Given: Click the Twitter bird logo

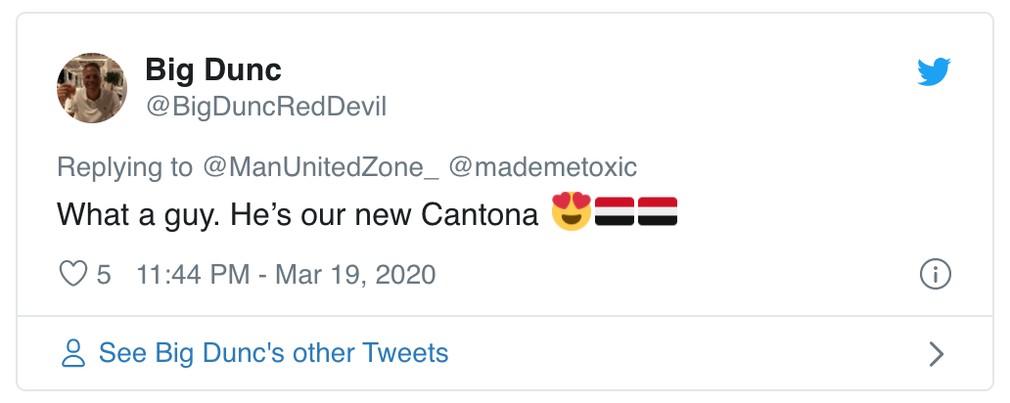Looking at the screenshot, I should tap(934, 73).
